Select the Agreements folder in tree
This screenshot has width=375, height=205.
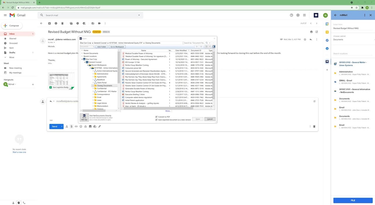[x=102, y=77]
